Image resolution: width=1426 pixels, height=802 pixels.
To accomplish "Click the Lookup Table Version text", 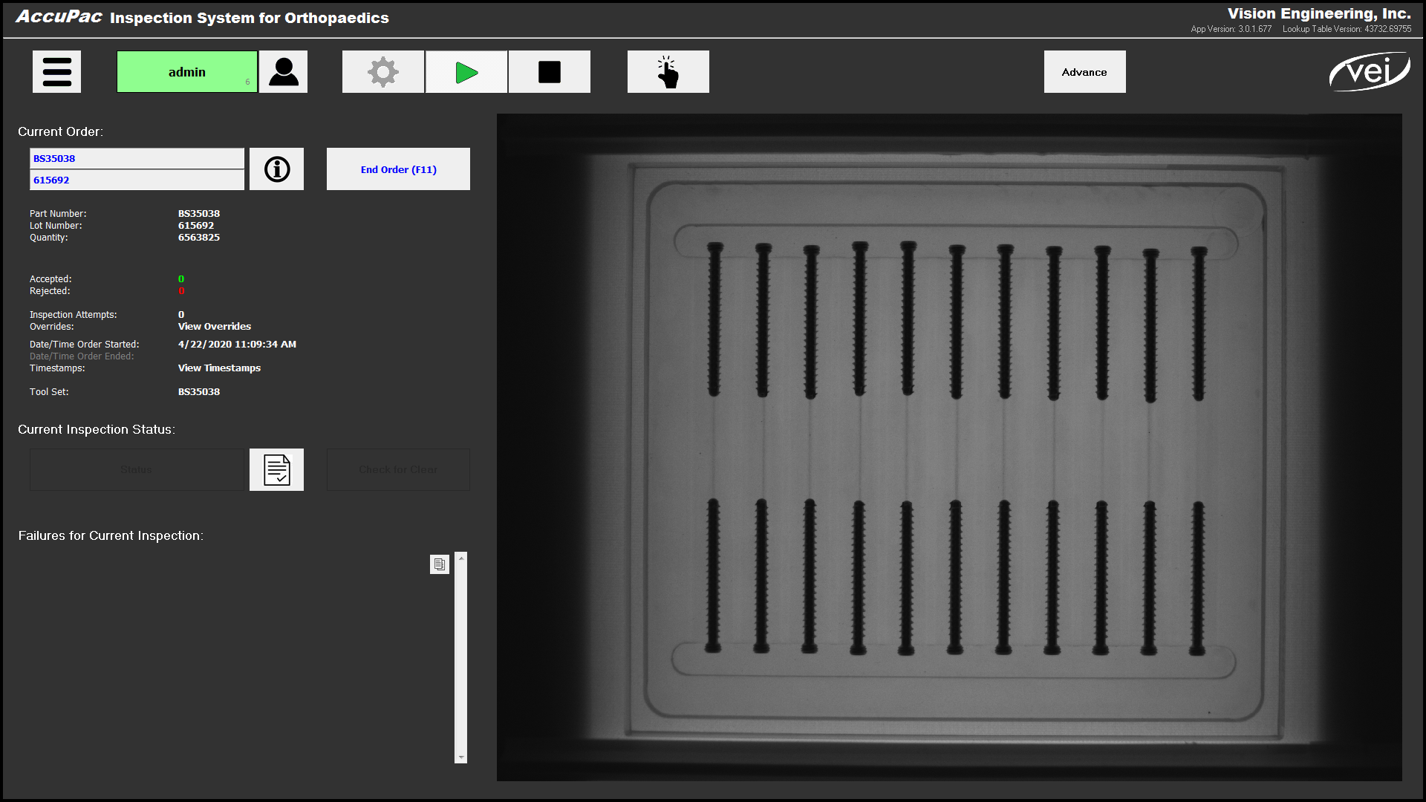I will [1347, 29].
